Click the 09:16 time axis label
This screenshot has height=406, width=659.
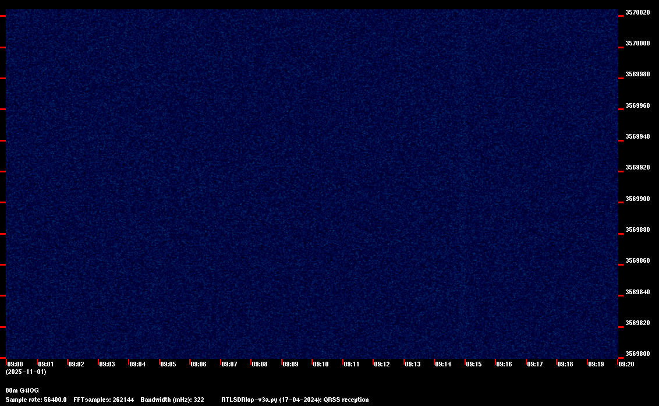click(x=504, y=364)
